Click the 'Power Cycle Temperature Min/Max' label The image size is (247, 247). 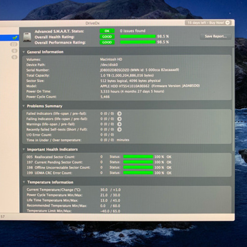click(55, 195)
